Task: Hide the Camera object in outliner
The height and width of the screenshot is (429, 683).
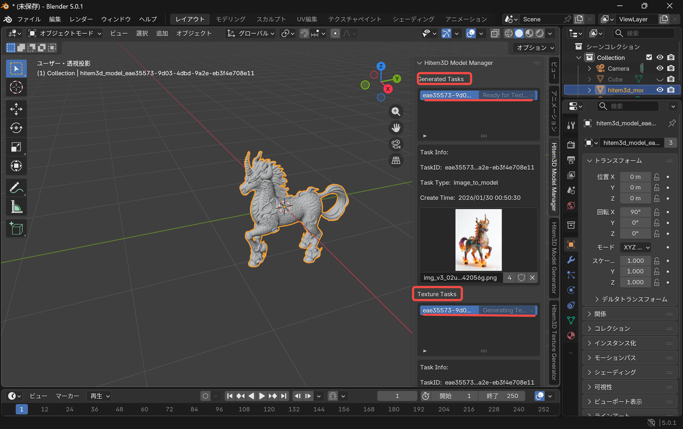Action: click(x=660, y=68)
